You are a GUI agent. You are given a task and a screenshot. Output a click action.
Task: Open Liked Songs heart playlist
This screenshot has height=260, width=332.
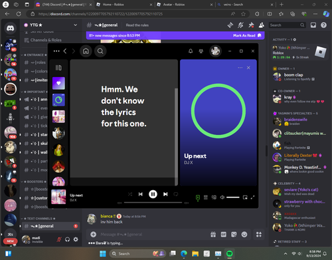click(x=58, y=83)
